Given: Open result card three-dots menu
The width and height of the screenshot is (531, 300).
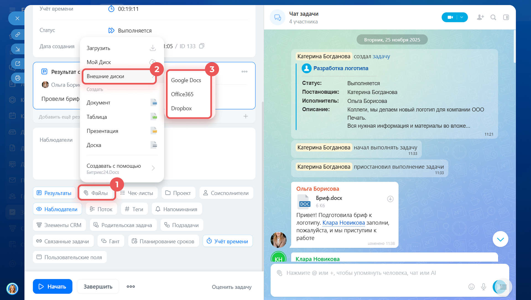Looking at the screenshot, I should (244, 72).
